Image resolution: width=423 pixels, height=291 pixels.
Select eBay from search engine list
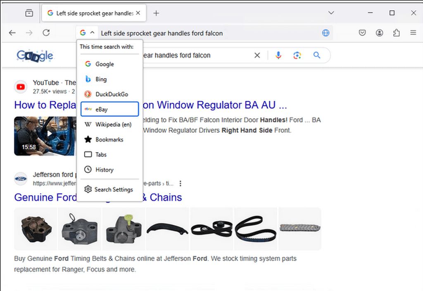pos(109,109)
